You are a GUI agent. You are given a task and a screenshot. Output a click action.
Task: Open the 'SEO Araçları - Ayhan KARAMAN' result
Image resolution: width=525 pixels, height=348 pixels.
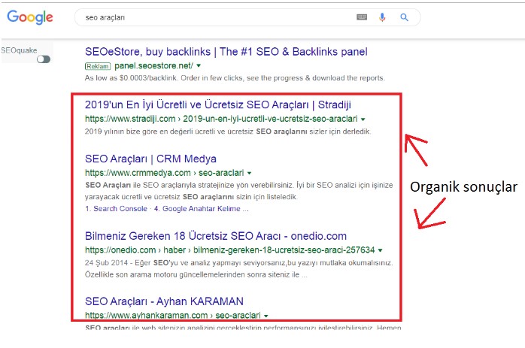coord(164,301)
